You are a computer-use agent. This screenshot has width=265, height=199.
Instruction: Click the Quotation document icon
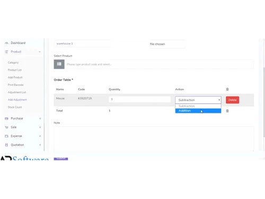pyautogui.click(x=6, y=145)
